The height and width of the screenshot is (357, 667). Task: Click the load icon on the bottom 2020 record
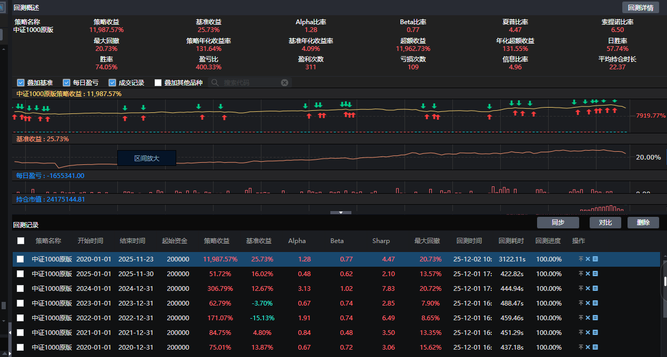click(581, 347)
